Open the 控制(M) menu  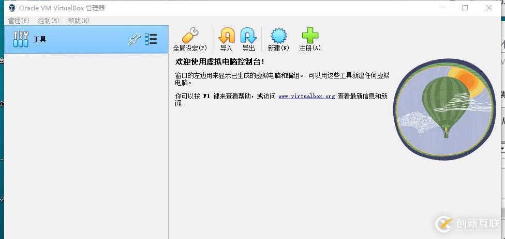point(49,21)
